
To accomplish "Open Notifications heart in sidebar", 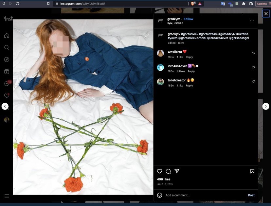I will [7, 95].
